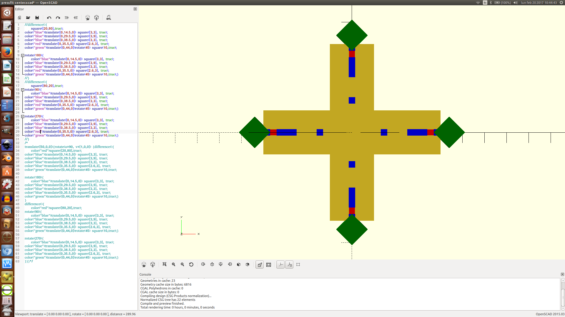Zoom out of the 3D view

pos(182,264)
